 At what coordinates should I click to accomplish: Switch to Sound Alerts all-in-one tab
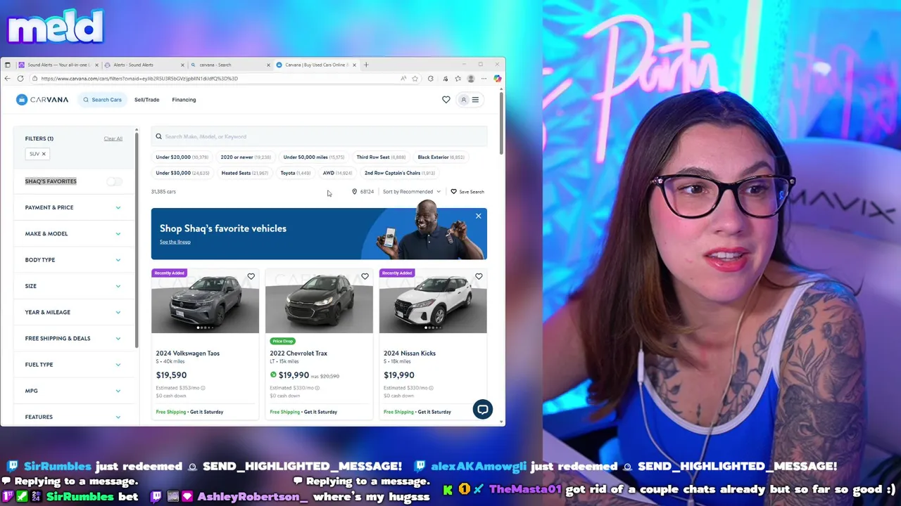tap(58, 65)
